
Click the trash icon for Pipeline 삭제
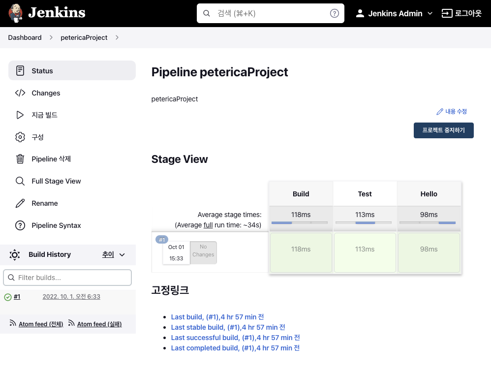point(20,159)
